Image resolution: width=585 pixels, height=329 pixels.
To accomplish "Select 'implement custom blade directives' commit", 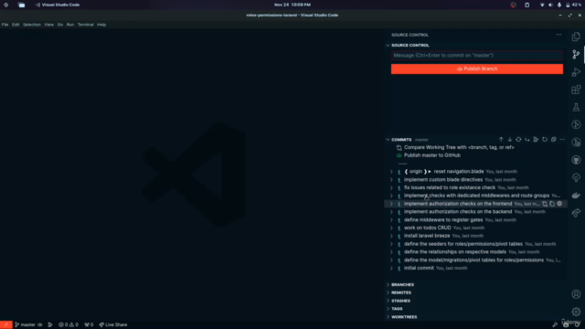I will (x=443, y=180).
